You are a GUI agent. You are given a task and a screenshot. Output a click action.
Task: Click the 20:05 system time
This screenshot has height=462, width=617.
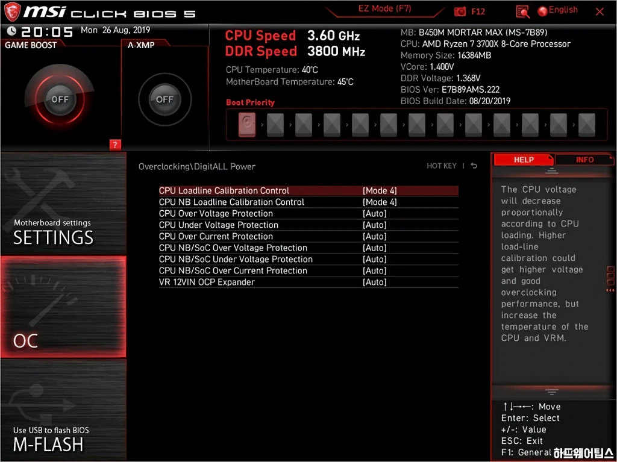click(x=47, y=31)
